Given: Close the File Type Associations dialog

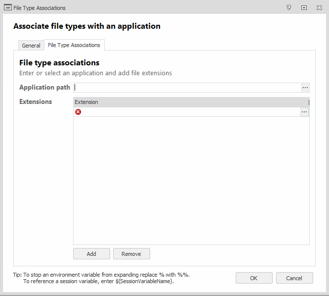Looking at the screenshot, I should 319,7.
